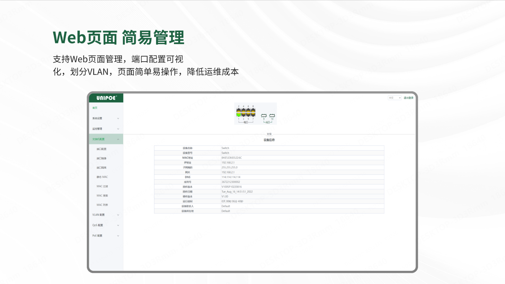Open 端口隔离 submenu item
The image size is (505, 284).
click(101, 168)
